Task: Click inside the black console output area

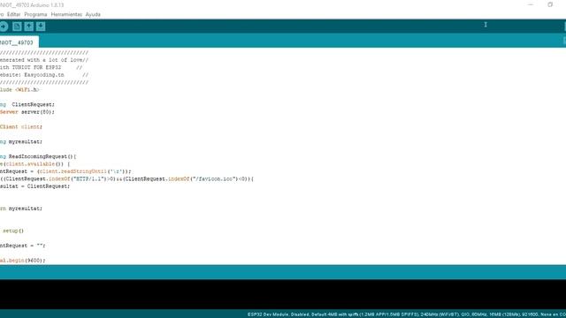Action: point(283,294)
